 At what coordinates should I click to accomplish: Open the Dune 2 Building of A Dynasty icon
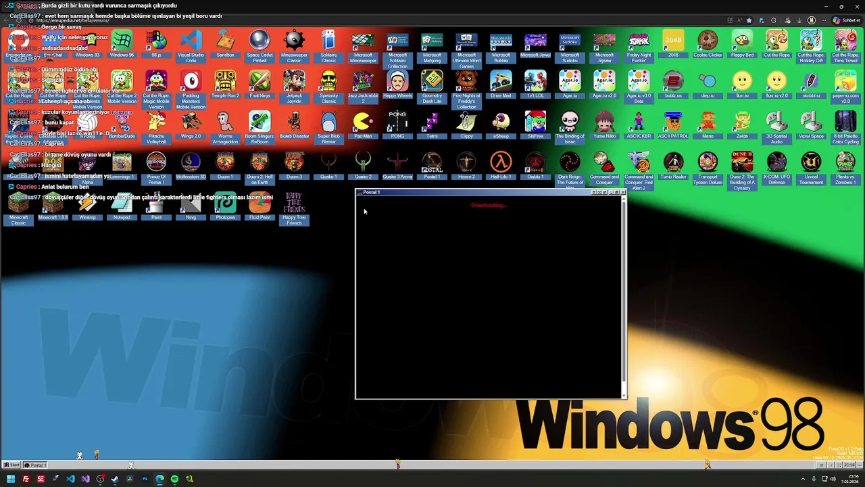point(742,170)
